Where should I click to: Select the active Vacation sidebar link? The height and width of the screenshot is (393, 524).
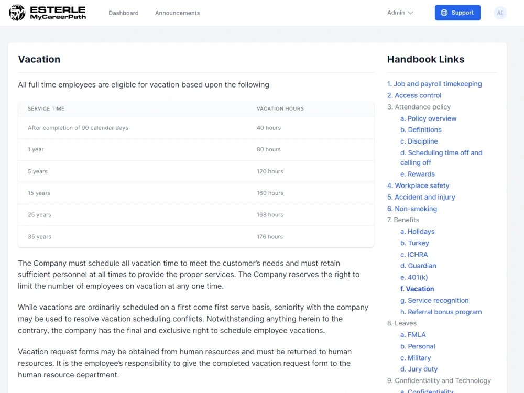pos(417,289)
